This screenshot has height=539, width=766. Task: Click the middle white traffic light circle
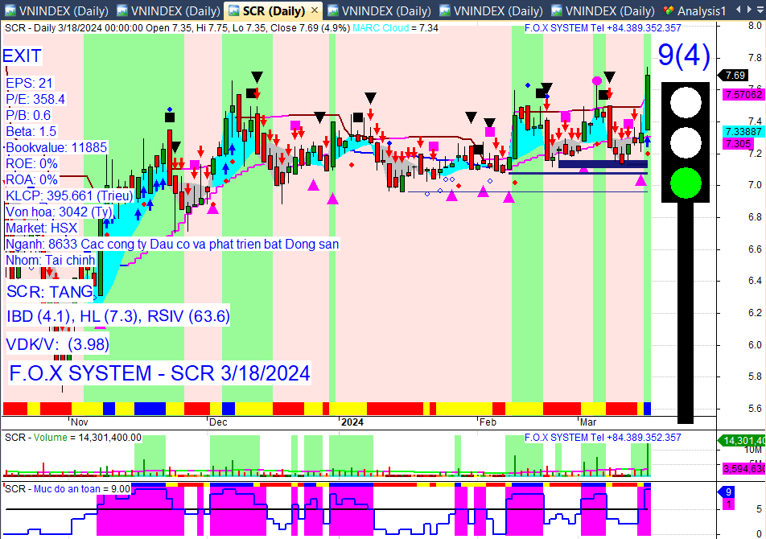point(686,142)
